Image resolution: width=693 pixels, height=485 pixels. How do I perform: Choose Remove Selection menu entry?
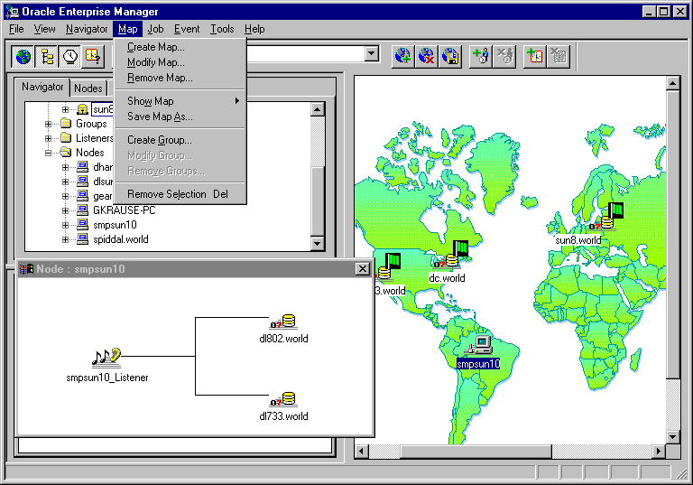click(180, 194)
